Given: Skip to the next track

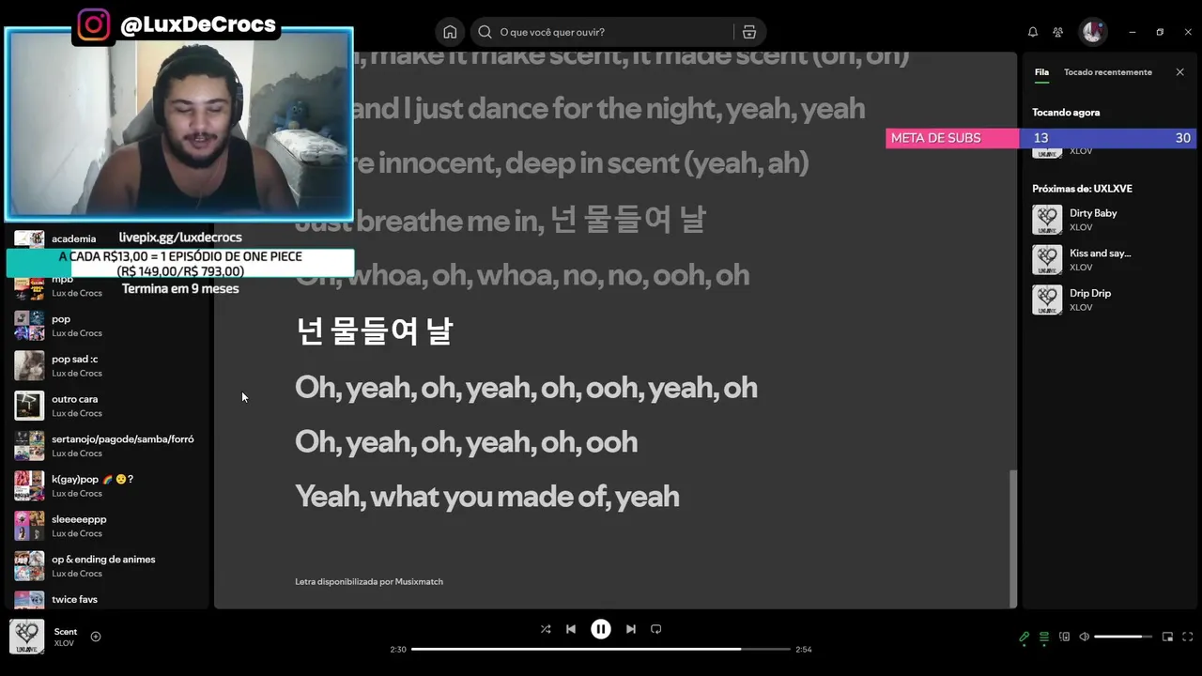Looking at the screenshot, I should tap(631, 629).
